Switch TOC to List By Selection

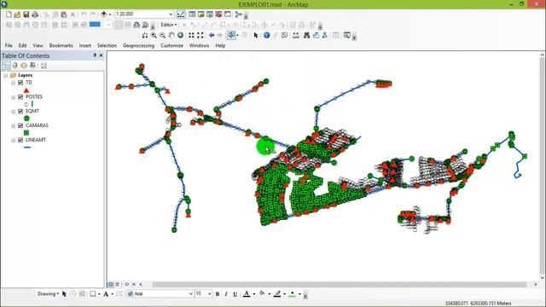pos(32,65)
